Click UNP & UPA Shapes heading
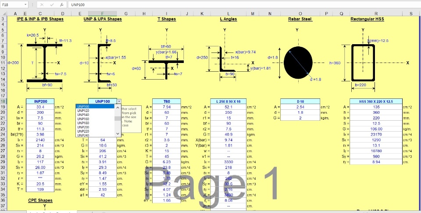Screen dimensions: 421x213 (x=103, y=19)
